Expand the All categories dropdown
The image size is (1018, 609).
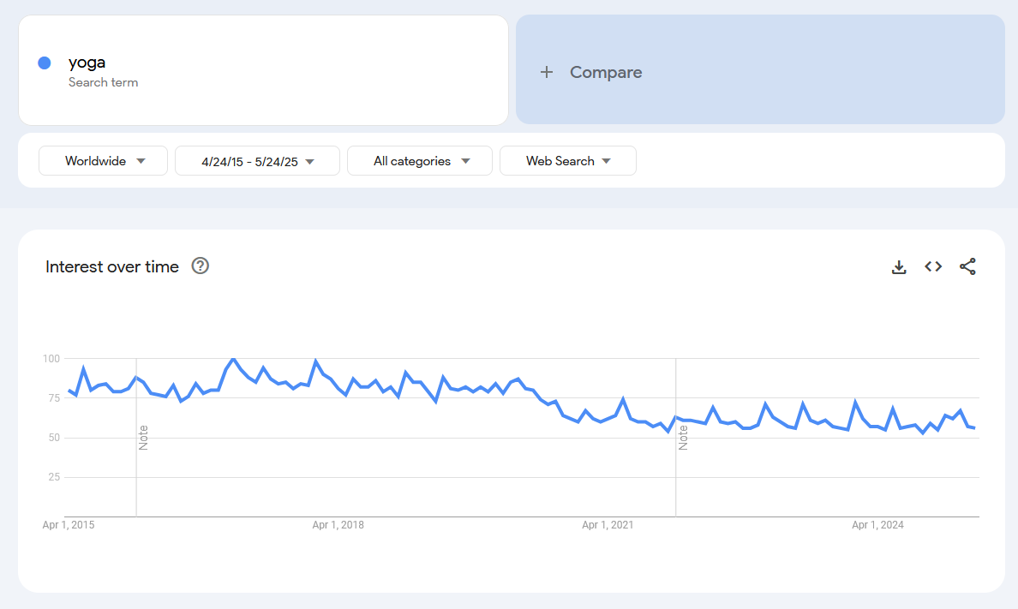[x=420, y=161]
